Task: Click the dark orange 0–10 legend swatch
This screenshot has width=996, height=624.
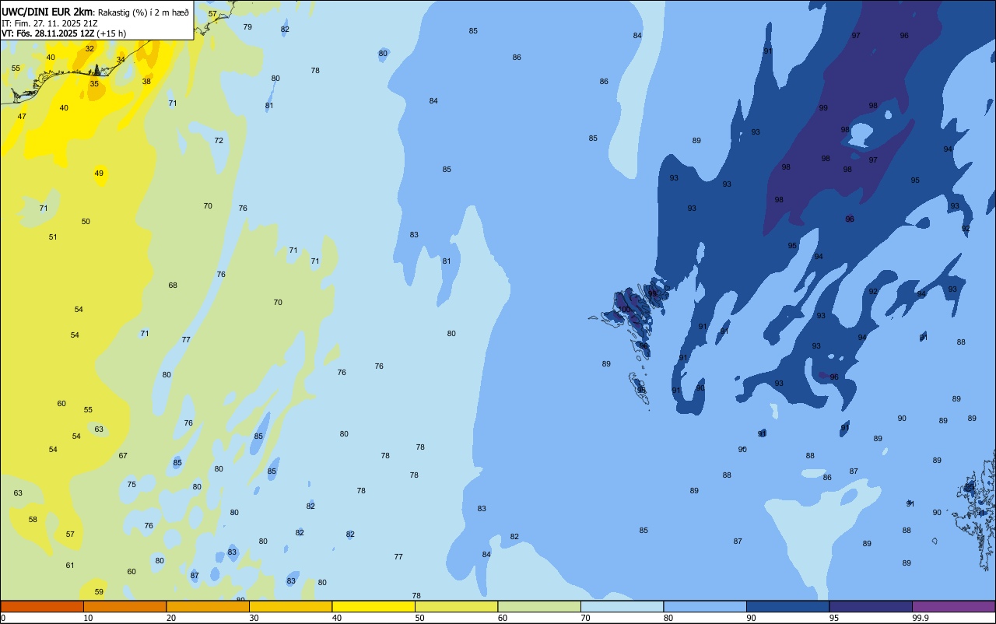Action: [x=42, y=606]
